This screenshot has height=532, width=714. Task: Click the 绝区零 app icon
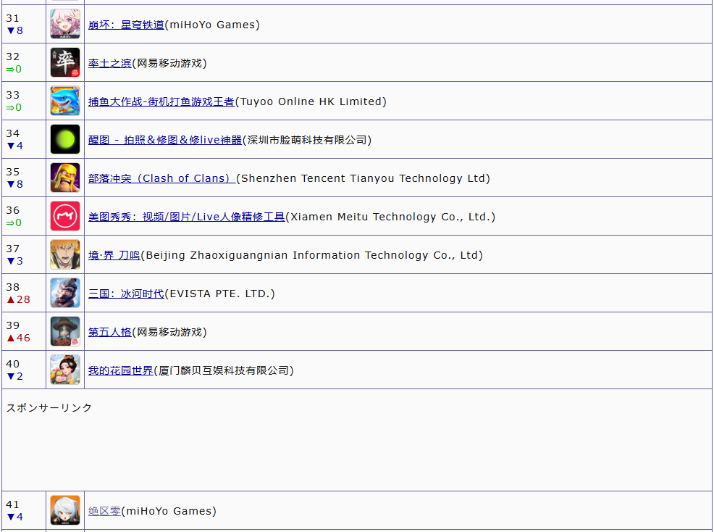point(65,510)
